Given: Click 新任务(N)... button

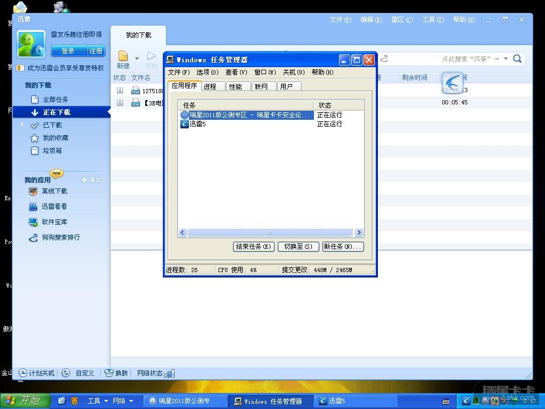Looking at the screenshot, I should tap(343, 247).
